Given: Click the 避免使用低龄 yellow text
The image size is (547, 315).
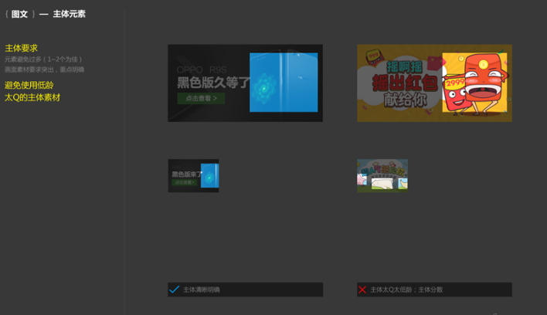Looking at the screenshot, I should 29,85.
